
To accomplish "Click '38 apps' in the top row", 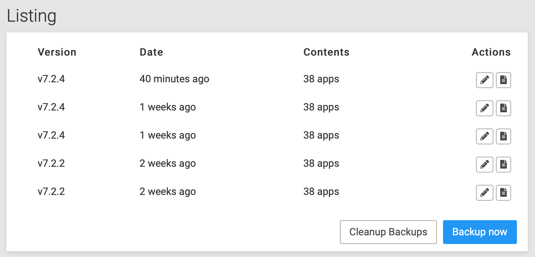I will pos(321,79).
